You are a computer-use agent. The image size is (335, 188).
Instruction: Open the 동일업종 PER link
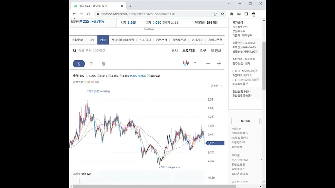click(x=241, y=91)
